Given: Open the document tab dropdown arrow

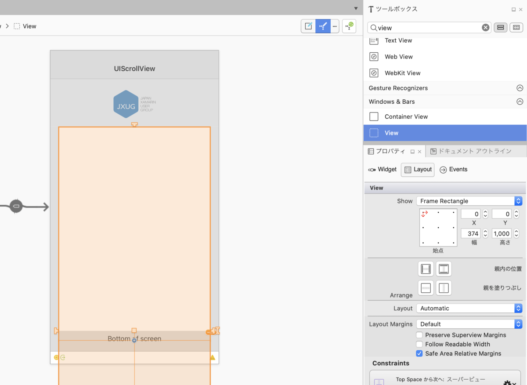Looking at the screenshot, I should (356, 8).
